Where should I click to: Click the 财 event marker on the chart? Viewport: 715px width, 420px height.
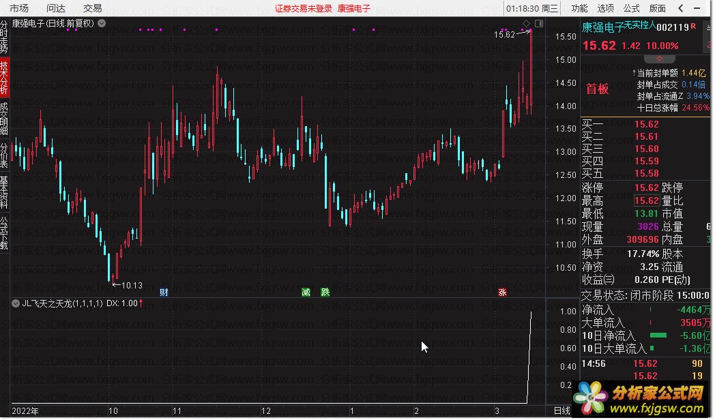pos(164,292)
